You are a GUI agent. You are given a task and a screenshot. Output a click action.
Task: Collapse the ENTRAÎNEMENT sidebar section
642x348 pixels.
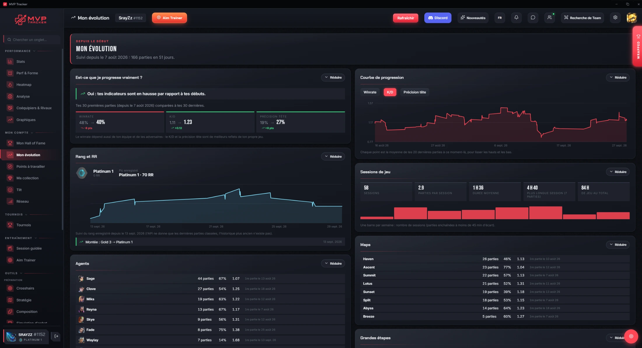21,238
